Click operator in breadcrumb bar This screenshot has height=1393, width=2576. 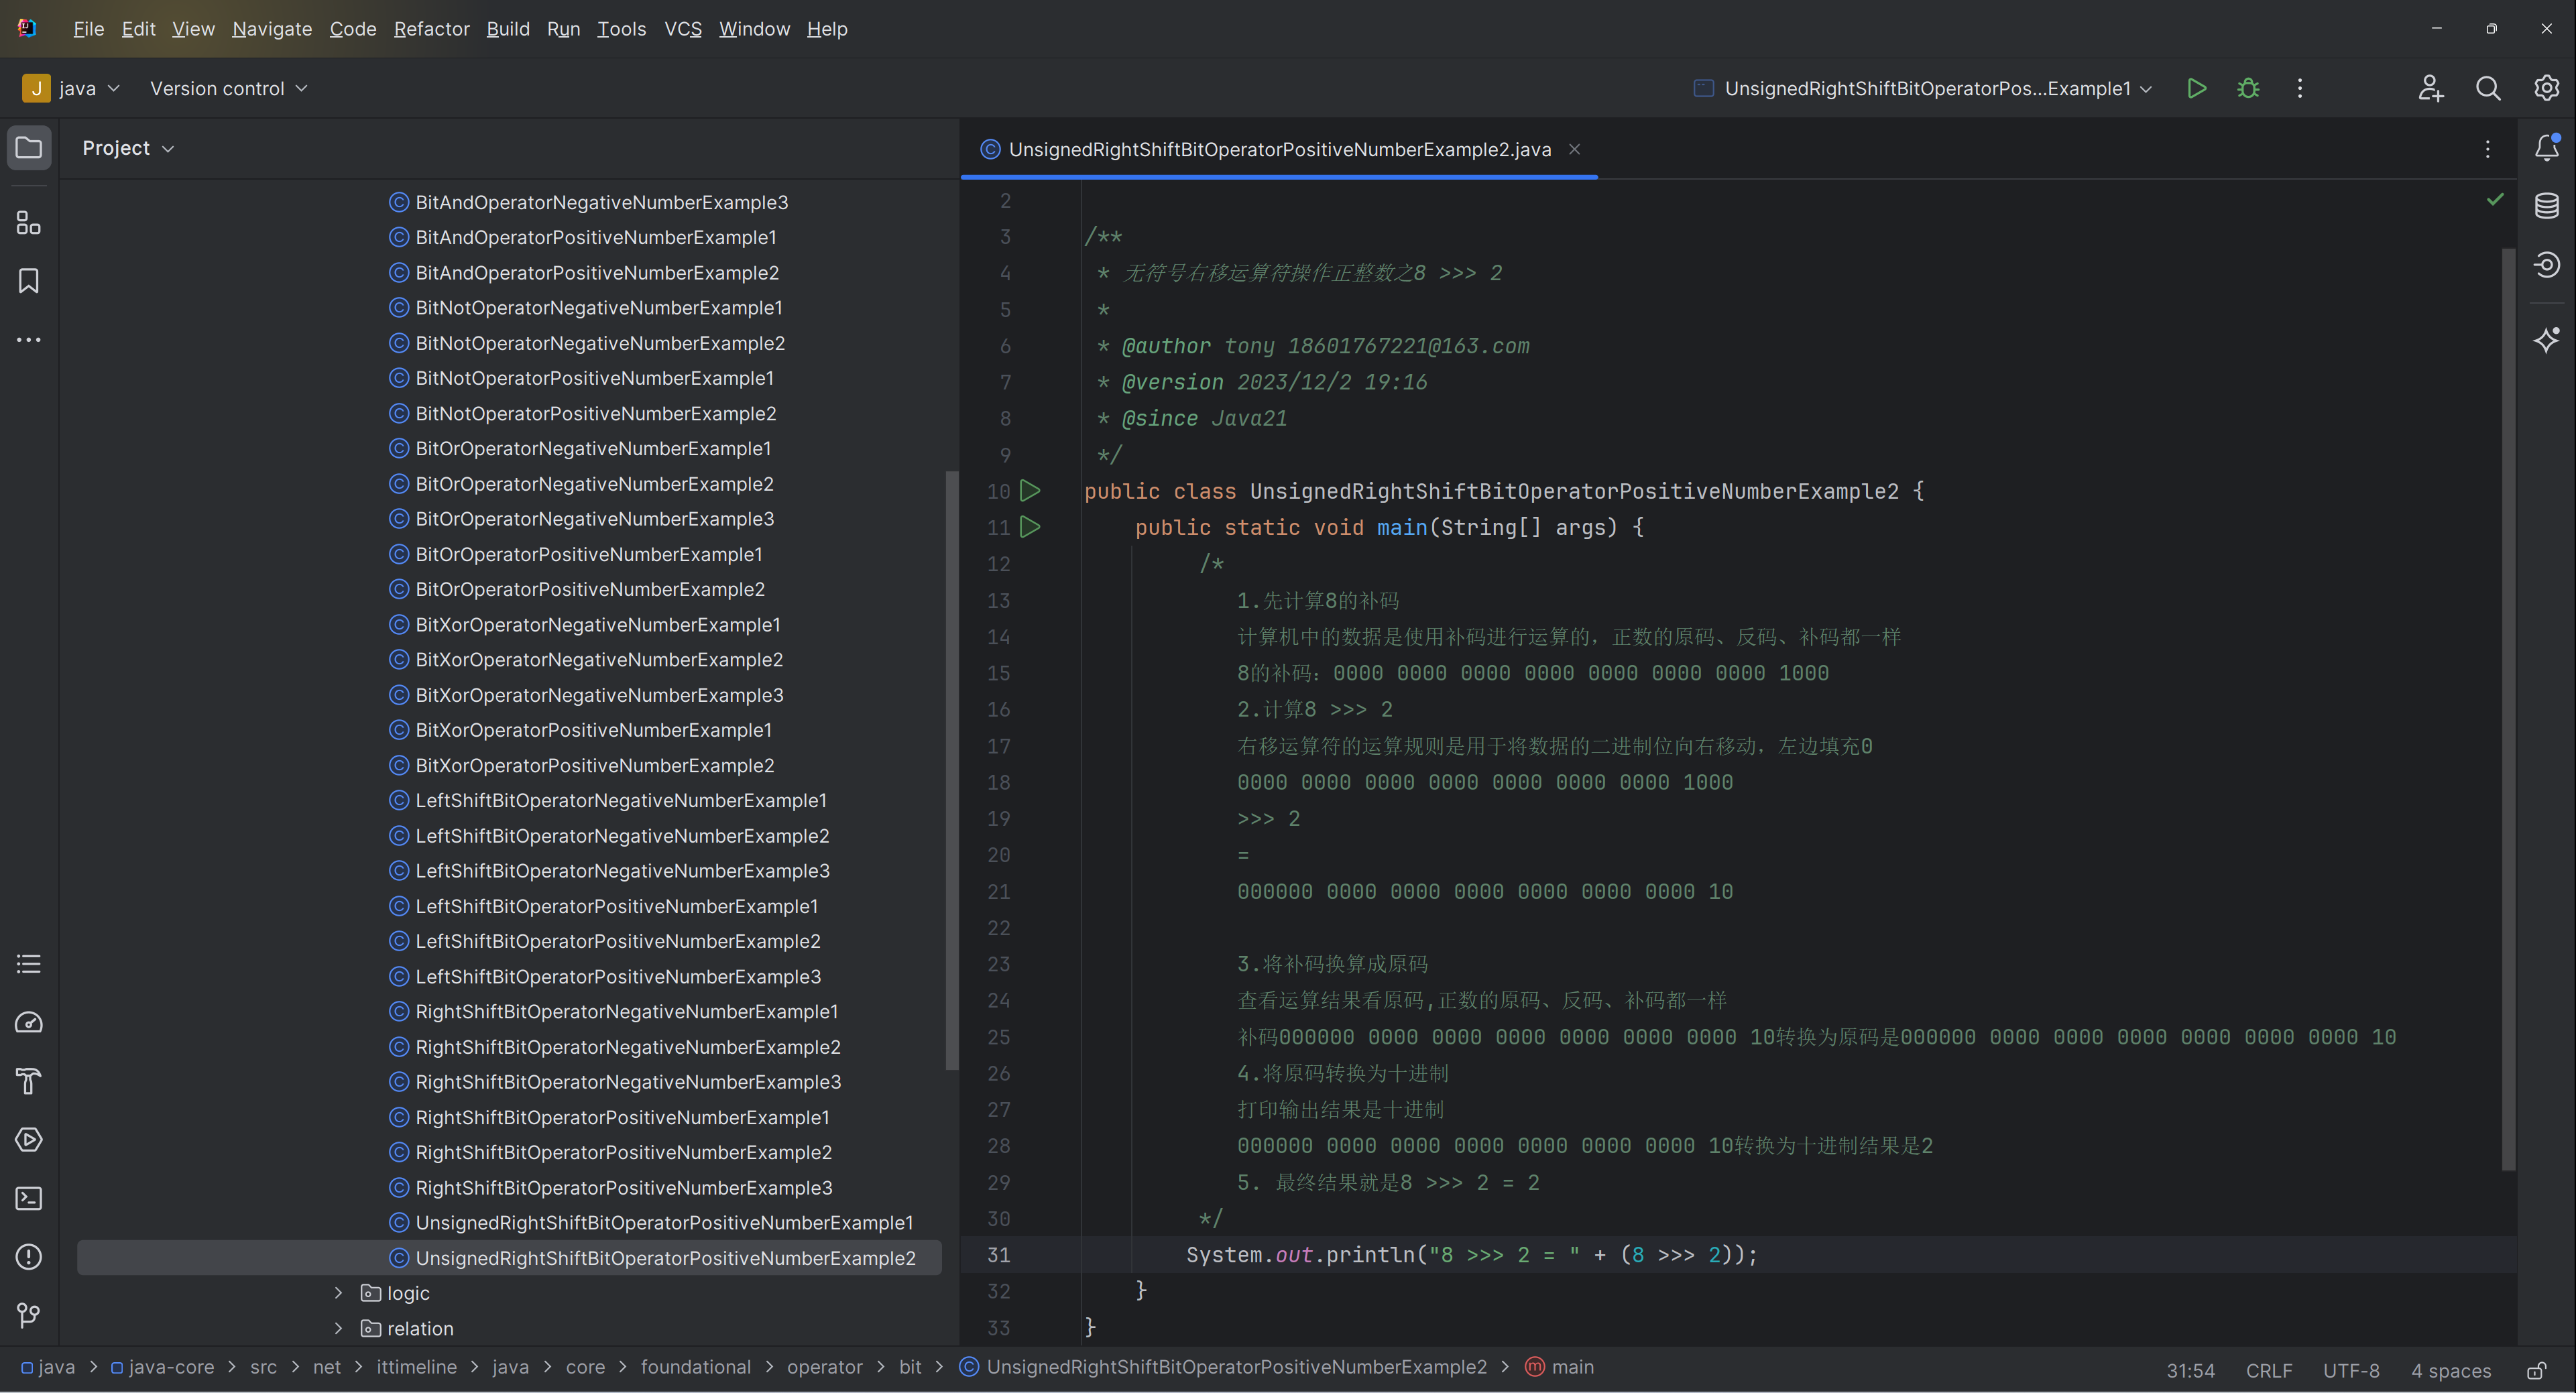point(824,1367)
